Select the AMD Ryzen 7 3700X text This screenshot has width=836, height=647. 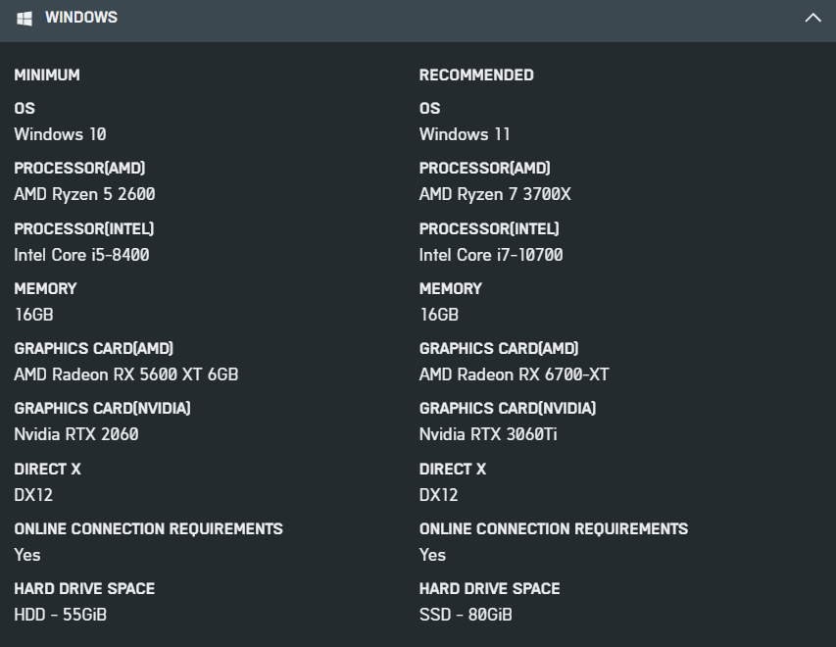point(495,194)
